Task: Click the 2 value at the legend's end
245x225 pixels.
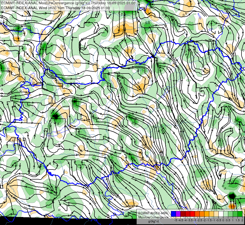Action: (242, 220)
